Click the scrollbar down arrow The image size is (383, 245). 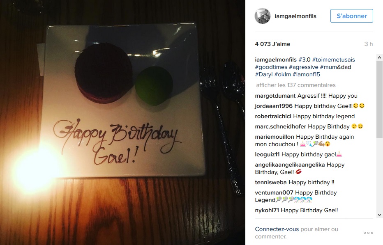tap(379, 215)
